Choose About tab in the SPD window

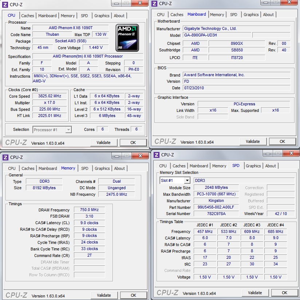(271, 166)
